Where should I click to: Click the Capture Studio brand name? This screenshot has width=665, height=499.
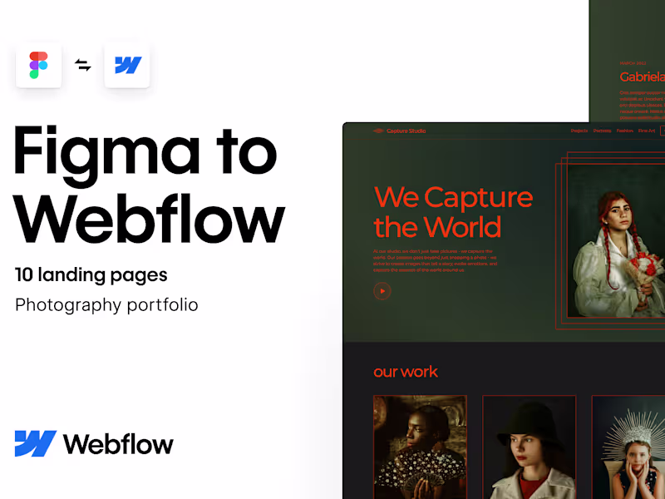click(x=406, y=131)
